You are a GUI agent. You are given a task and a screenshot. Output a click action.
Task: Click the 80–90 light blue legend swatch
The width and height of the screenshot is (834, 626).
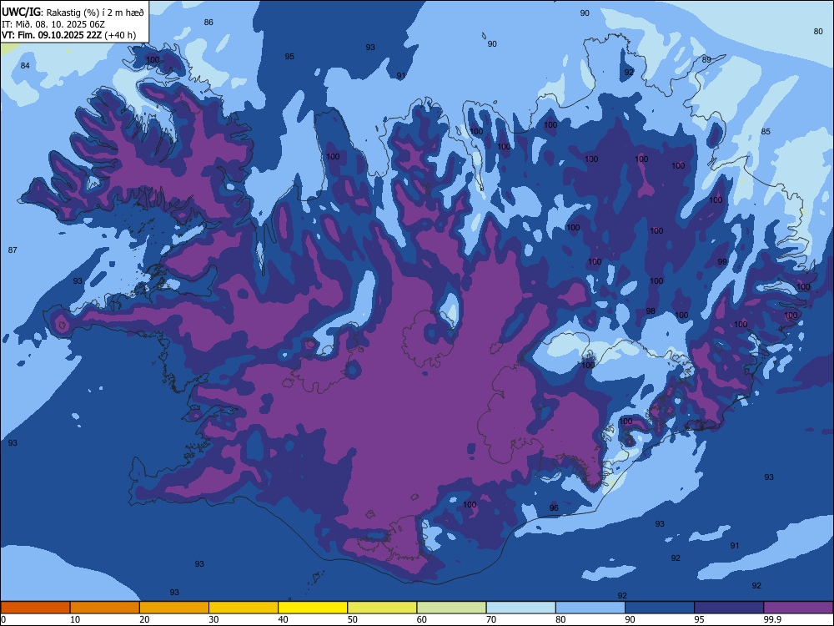(x=590, y=608)
